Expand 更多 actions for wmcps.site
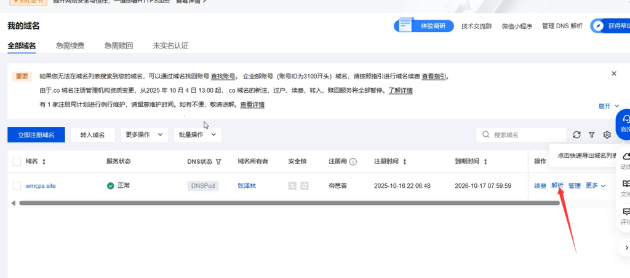This screenshot has width=630, height=278. pyautogui.click(x=595, y=185)
